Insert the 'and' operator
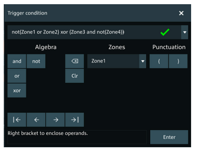This screenshot has width=197, height=154. point(17,61)
